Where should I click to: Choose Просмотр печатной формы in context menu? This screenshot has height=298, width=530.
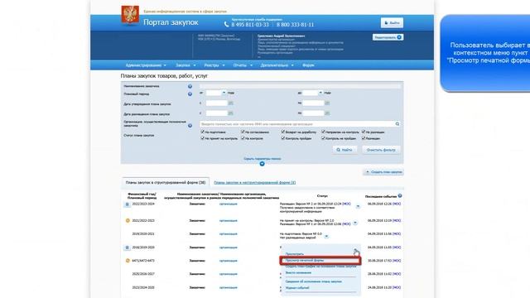coord(305,261)
